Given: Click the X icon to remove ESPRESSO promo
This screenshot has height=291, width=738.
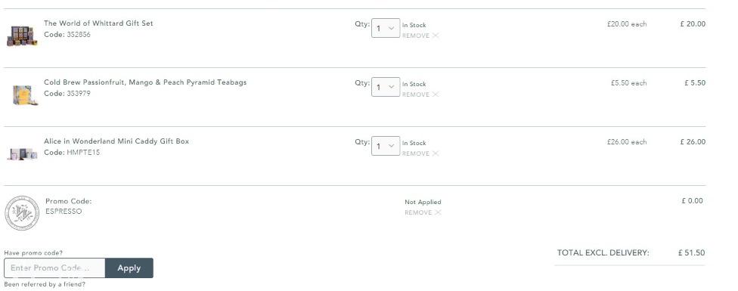Looking at the screenshot, I should point(438,212).
